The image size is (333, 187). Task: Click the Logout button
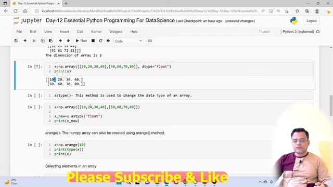[312, 21]
